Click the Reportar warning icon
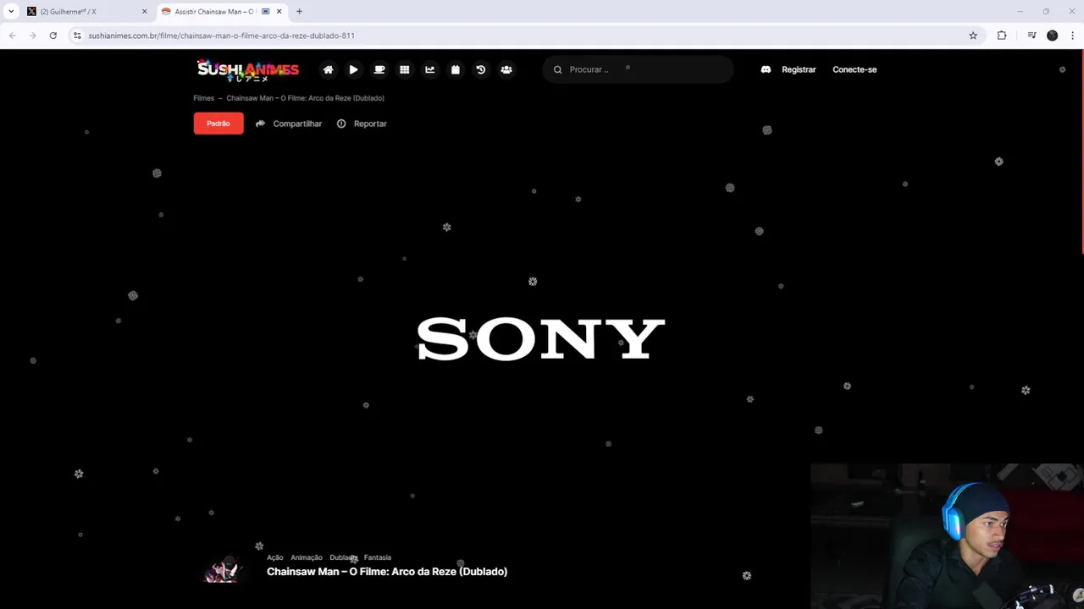The width and height of the screenshot is (1084, 609). 341,123
